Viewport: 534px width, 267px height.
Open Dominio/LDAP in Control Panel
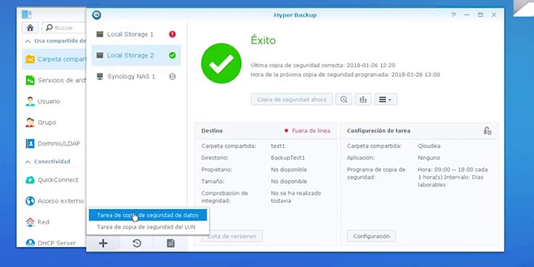click(54, 144)
